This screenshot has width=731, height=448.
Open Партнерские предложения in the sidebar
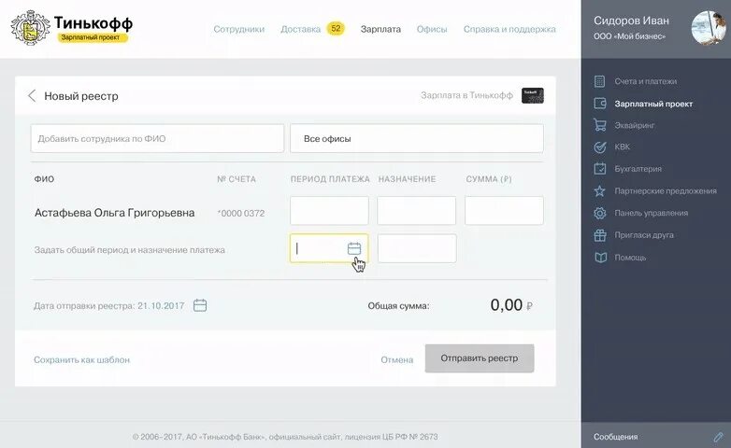click(x=666, y=191)
